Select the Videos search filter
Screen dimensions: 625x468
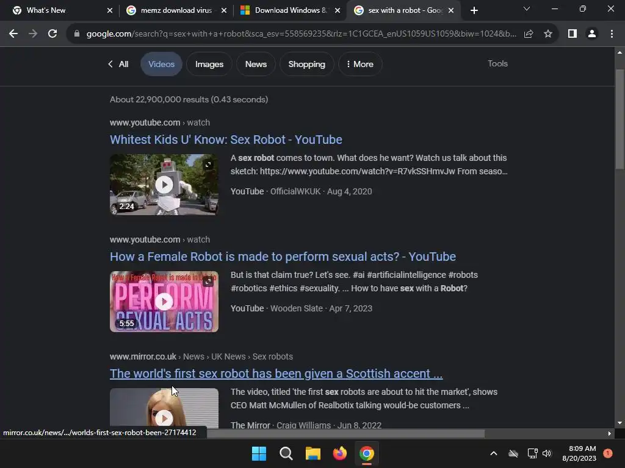click(x=161, y=64)
